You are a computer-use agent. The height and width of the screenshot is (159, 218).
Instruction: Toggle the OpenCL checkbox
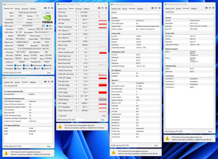[x=15, y=65]
